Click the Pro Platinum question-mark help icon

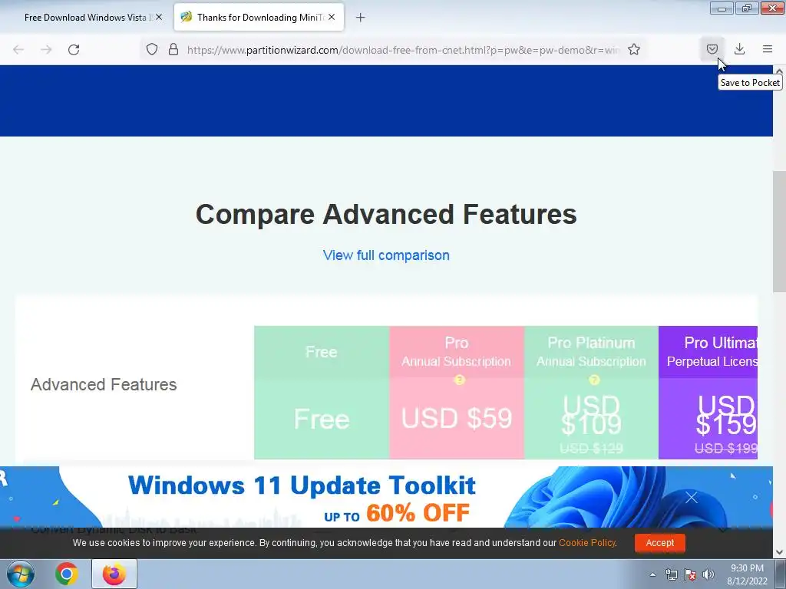coord(594,380)
